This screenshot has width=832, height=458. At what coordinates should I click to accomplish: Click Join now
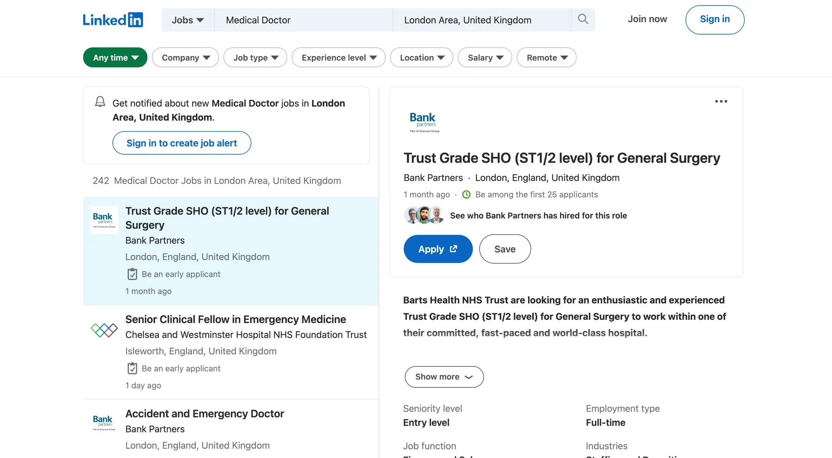pos(647,19)
